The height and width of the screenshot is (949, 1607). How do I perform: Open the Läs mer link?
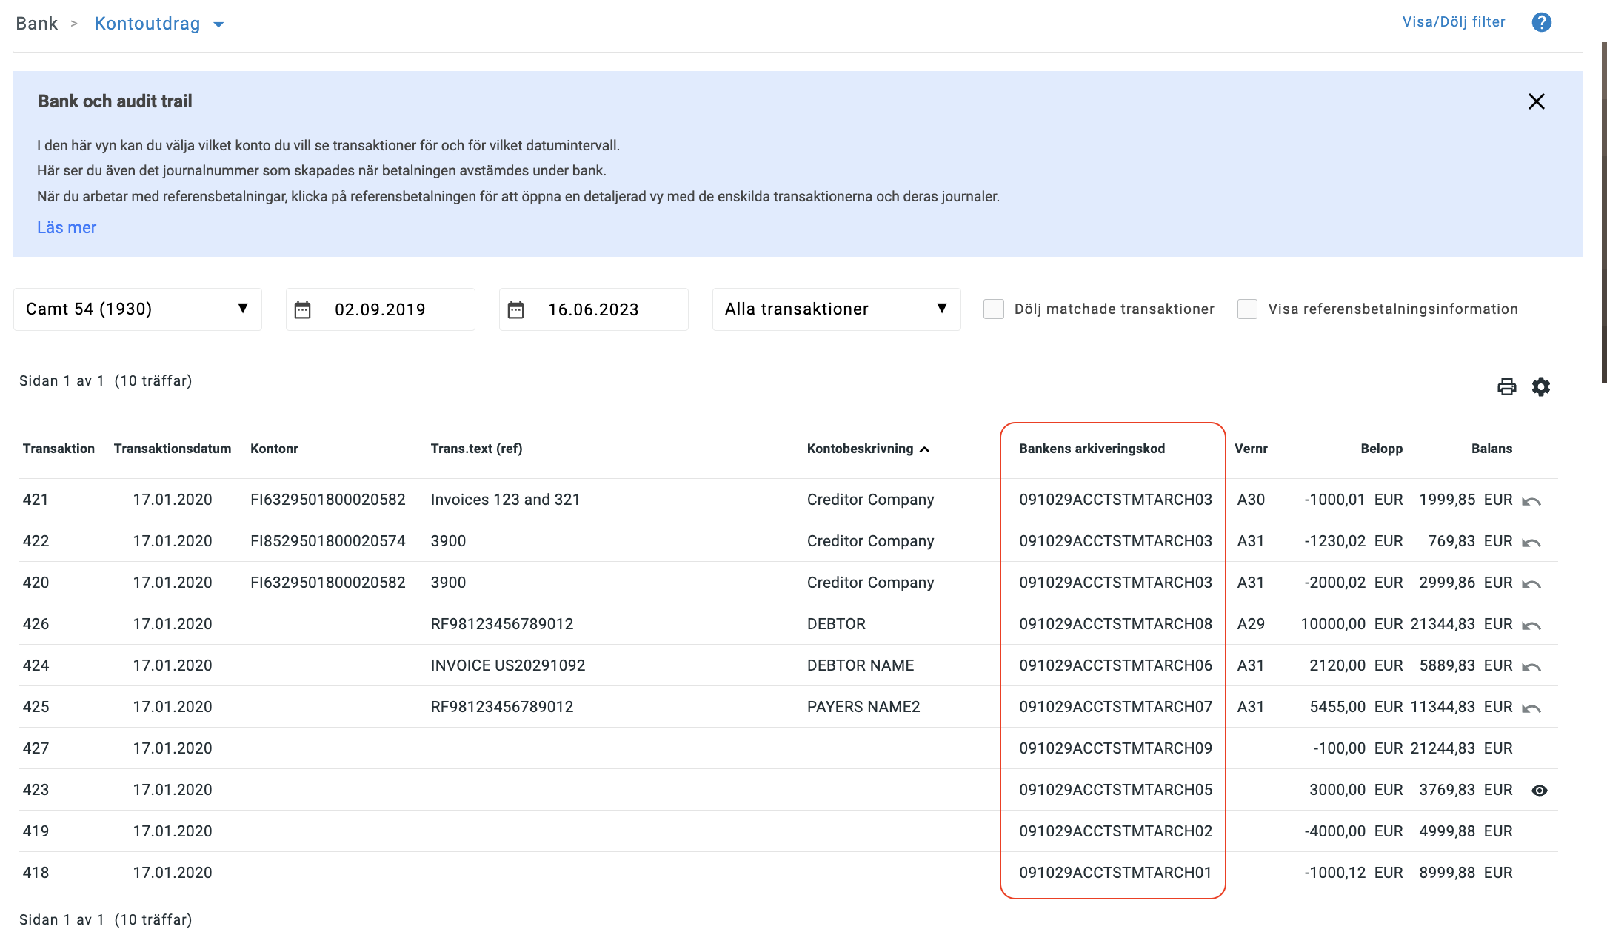coord(66,227)
